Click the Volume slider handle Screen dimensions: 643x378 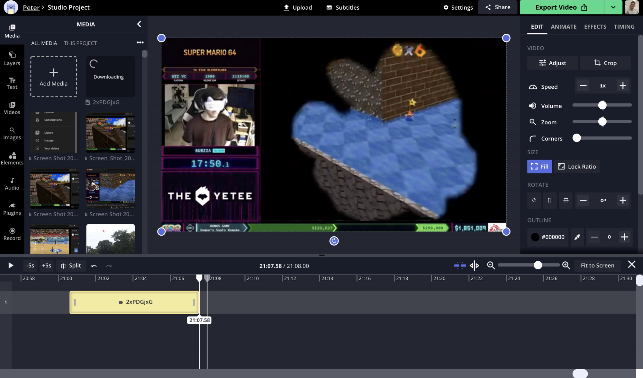click(x=602, y=105)
